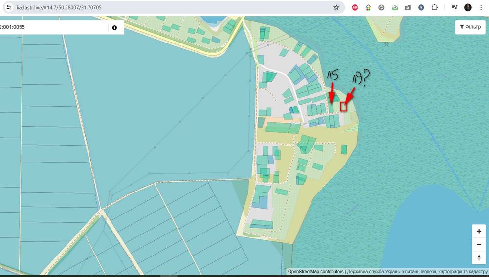Click the blue cursor pointer extension icon
Viewport: 489px width, 277px height.
[x=421, y=7]
